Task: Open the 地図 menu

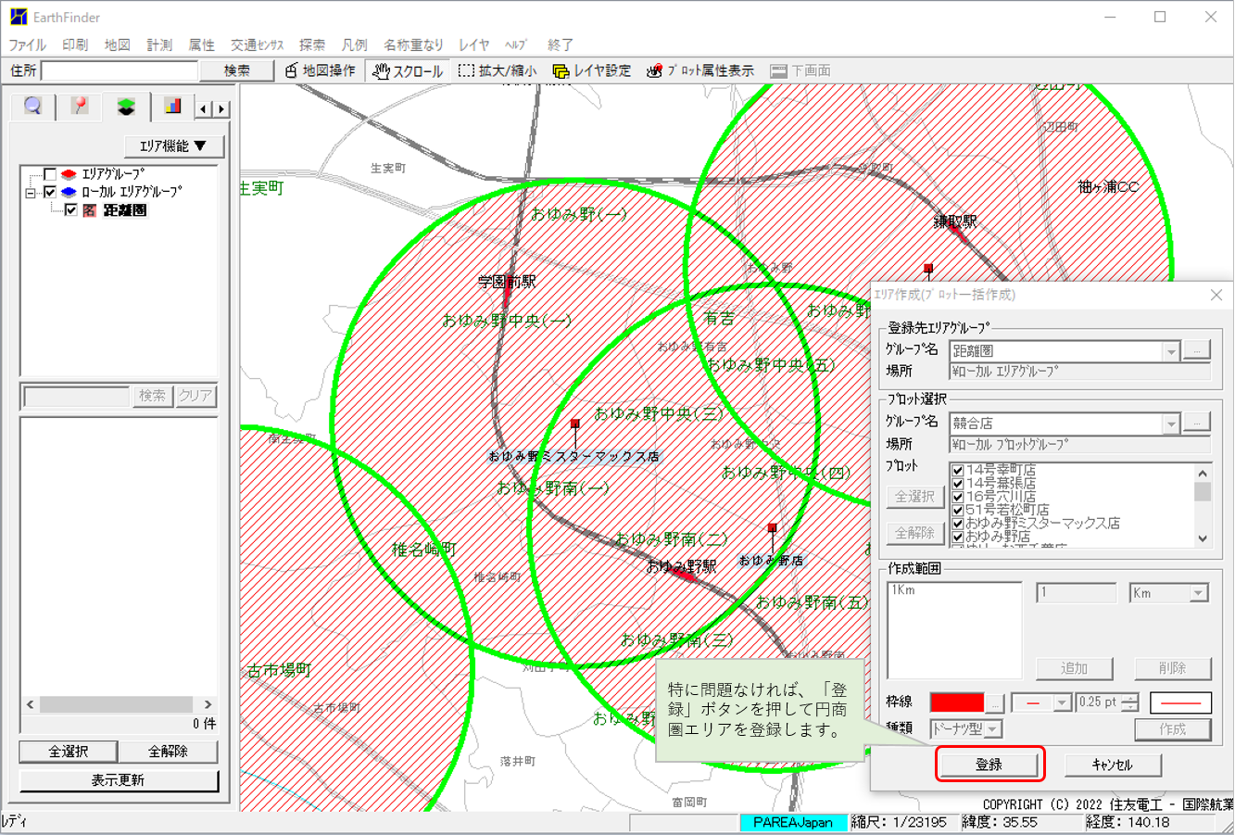Action: point(118,44)
